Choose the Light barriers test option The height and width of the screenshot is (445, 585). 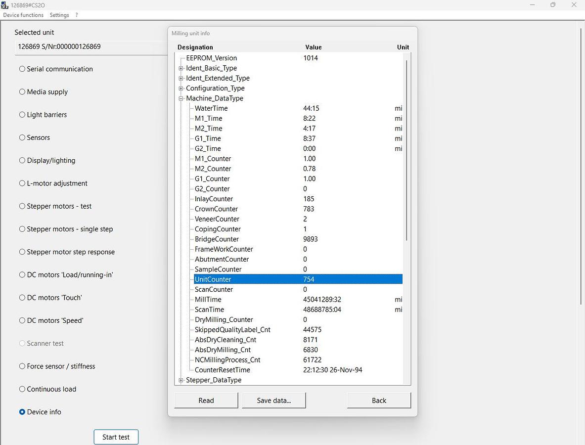point(22,115)
